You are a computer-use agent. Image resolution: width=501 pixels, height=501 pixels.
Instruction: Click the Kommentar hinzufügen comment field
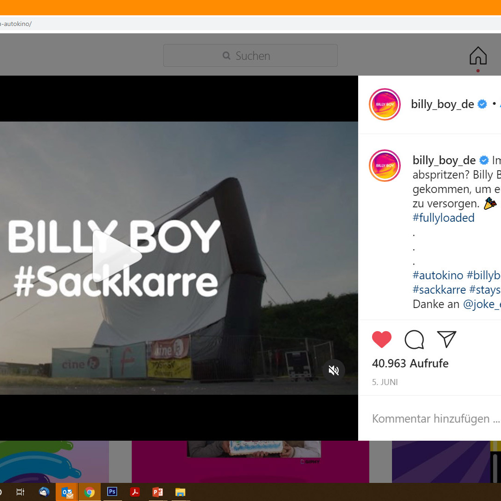click(436, 418)
